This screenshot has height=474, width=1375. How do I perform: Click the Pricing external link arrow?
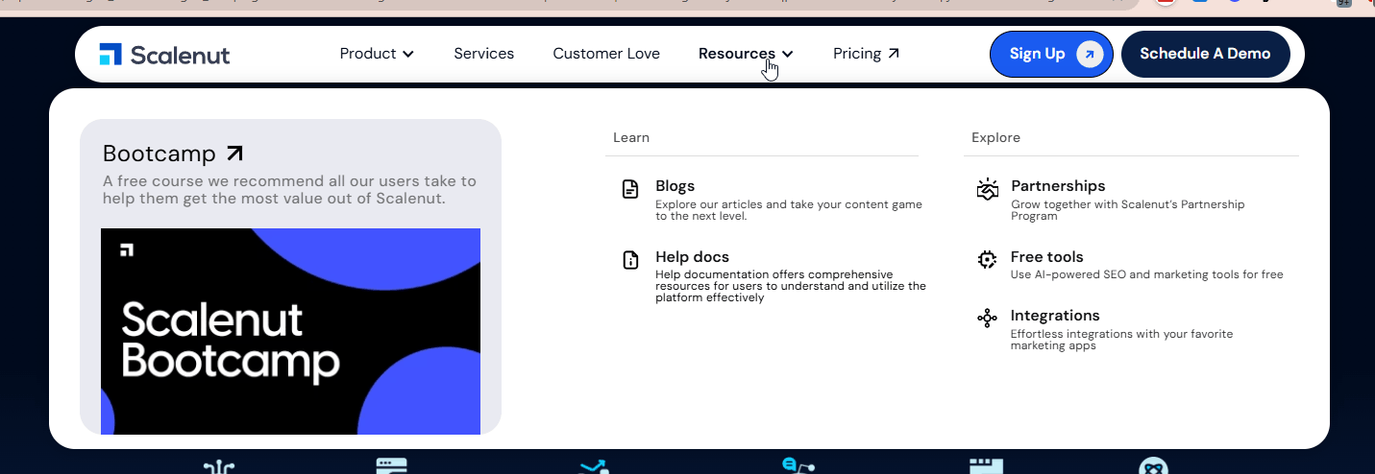coord(894,54)
